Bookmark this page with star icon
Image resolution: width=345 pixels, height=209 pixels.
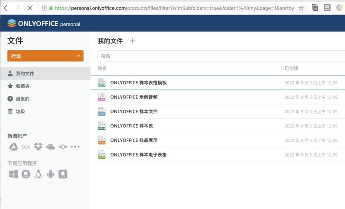pos(301,8)
